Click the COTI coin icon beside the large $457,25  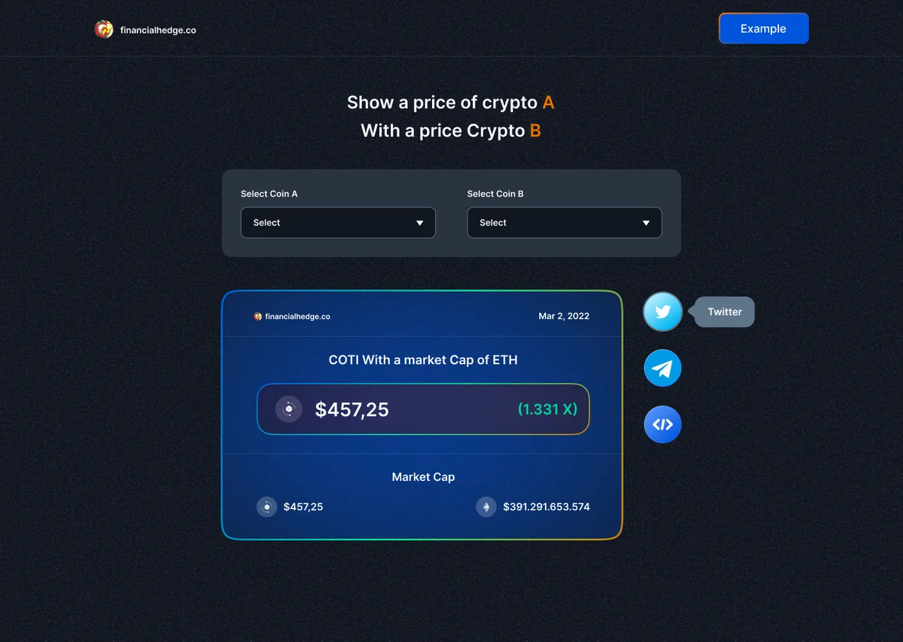tap(289, 409)
